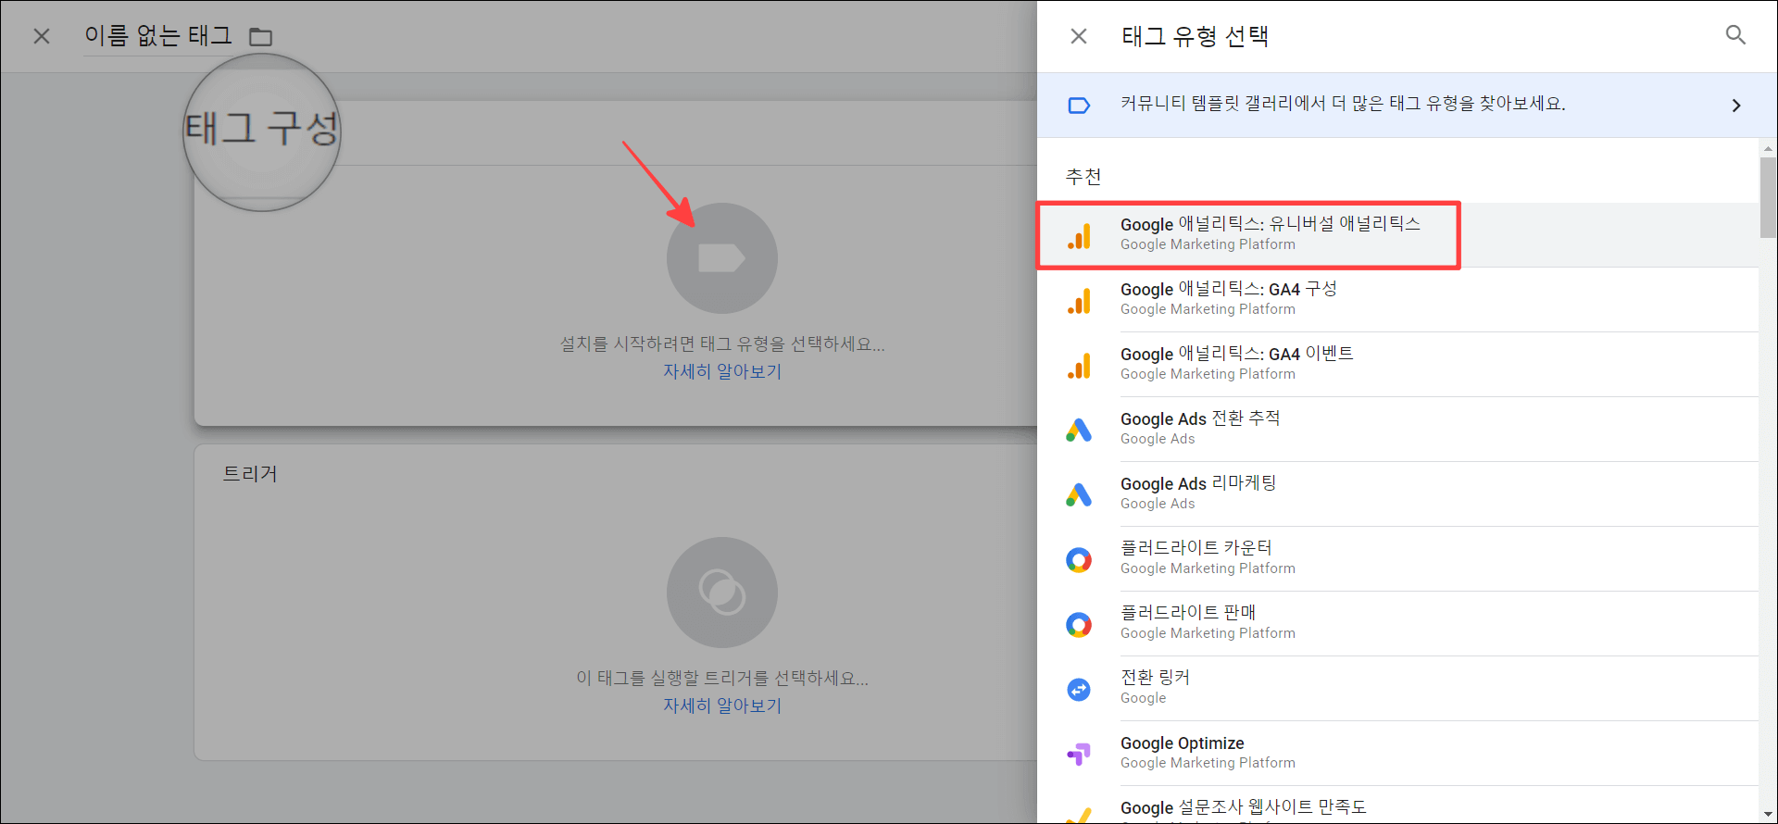Click the trigger circle icon
The image size is (1778, 824).
pyautogui.click(x=722, y=593)
